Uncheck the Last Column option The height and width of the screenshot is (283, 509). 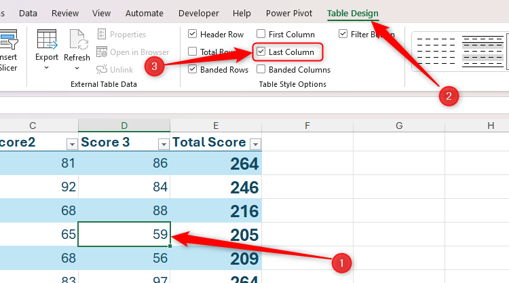261,52
